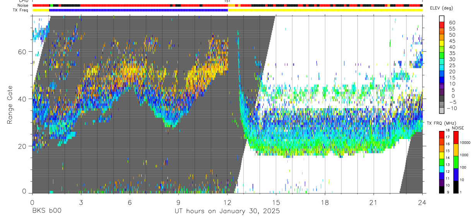Viewport: 475px width, 219px height.
Task: Click the '18' tick label on the UT hours axis
Action: coord(325,202)
